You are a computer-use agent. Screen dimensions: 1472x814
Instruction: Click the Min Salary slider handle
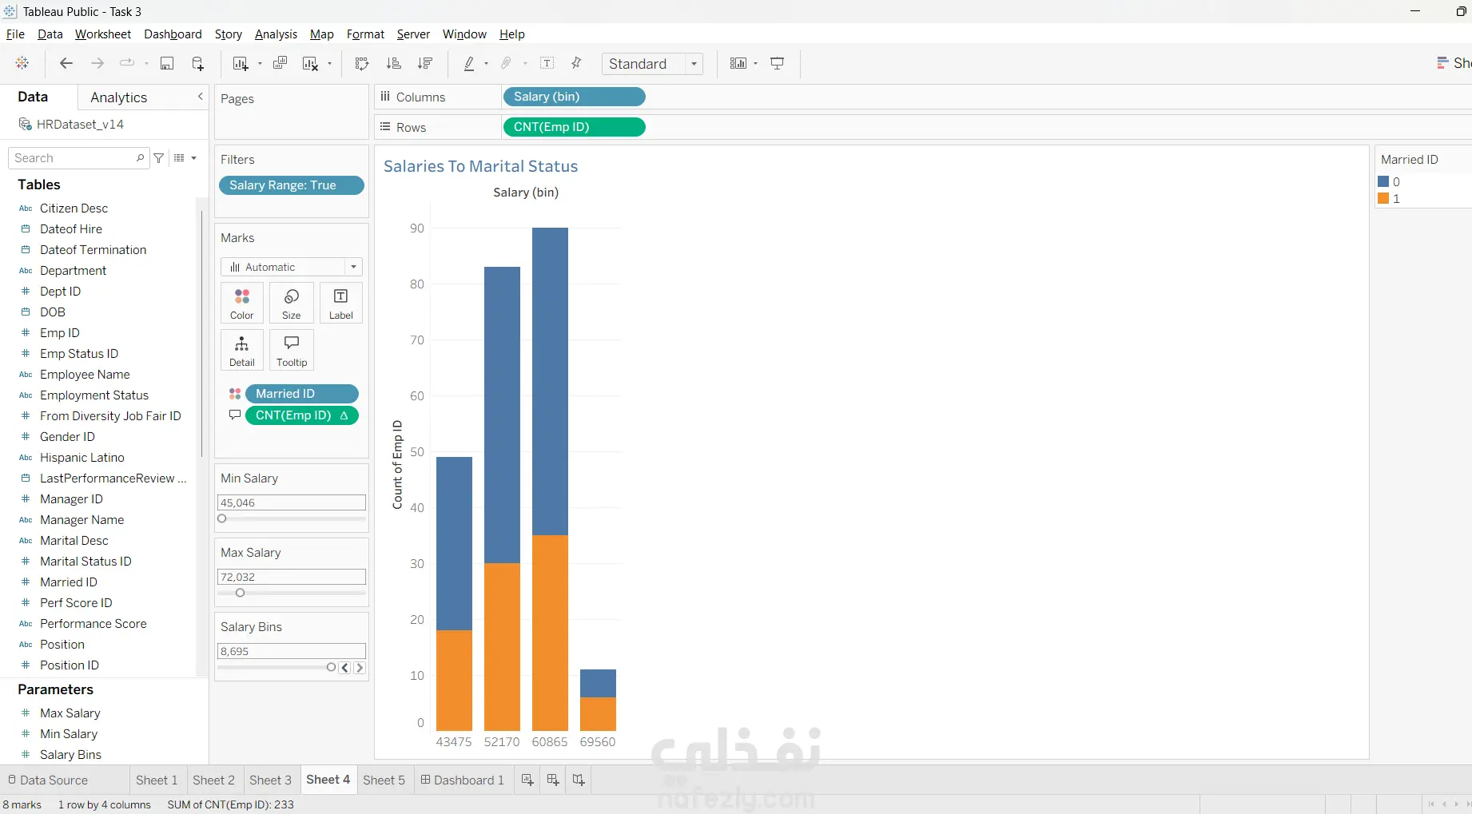click(222, 518)
